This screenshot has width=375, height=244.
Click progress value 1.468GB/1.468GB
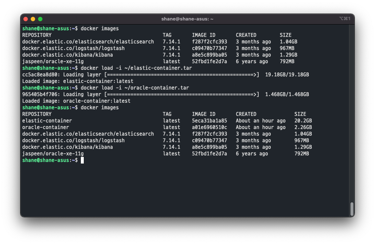(287, 94)
